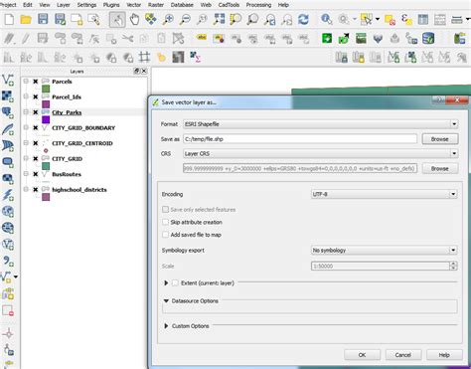
Task: Open the CRS Layer CRS dropdown
Action: coord(320,153)
